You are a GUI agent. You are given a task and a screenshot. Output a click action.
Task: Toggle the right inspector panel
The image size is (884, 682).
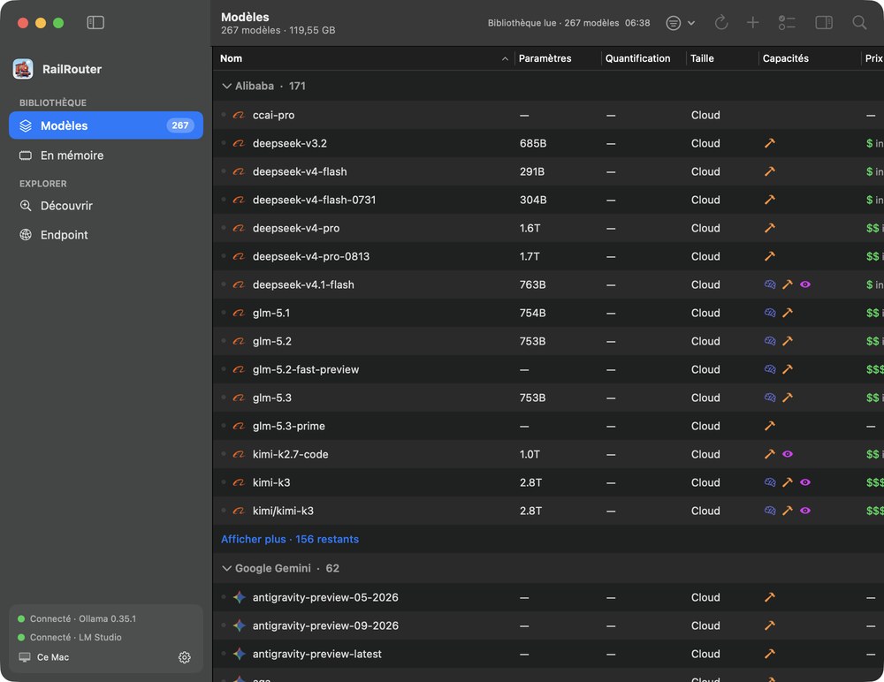pos(824,23)
